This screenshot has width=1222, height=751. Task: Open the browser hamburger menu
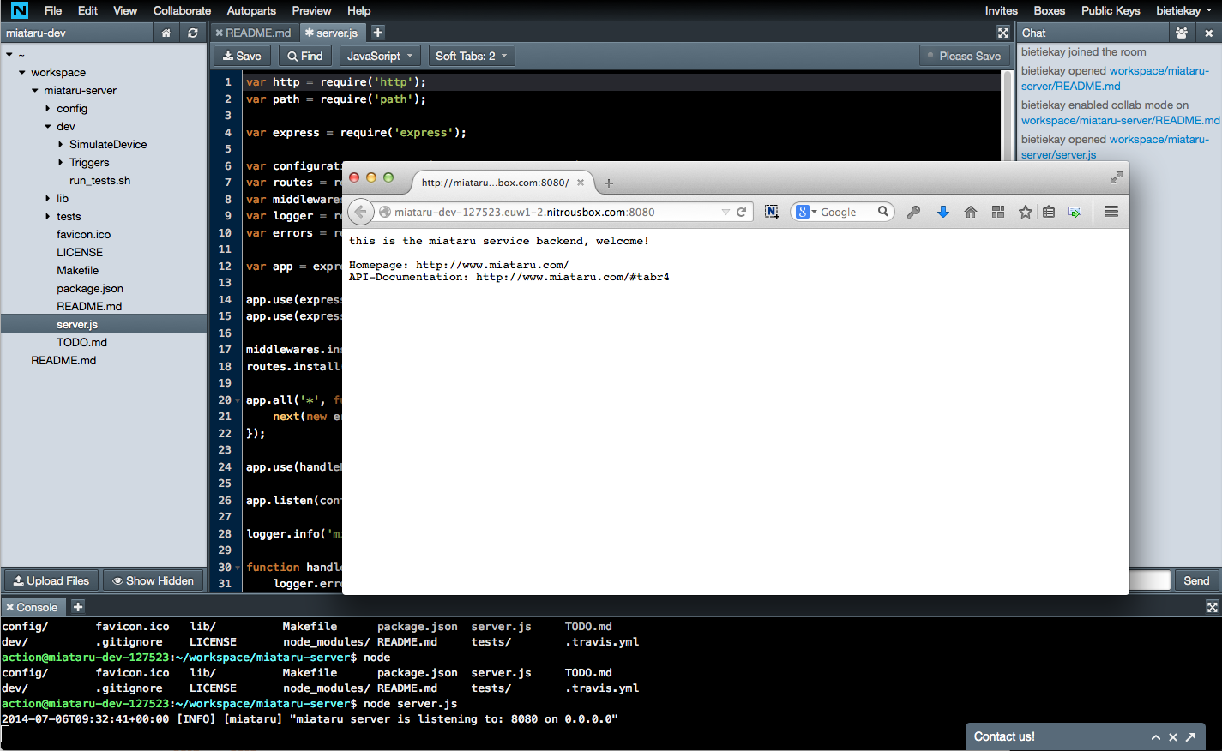click(x=1111, y=212)
